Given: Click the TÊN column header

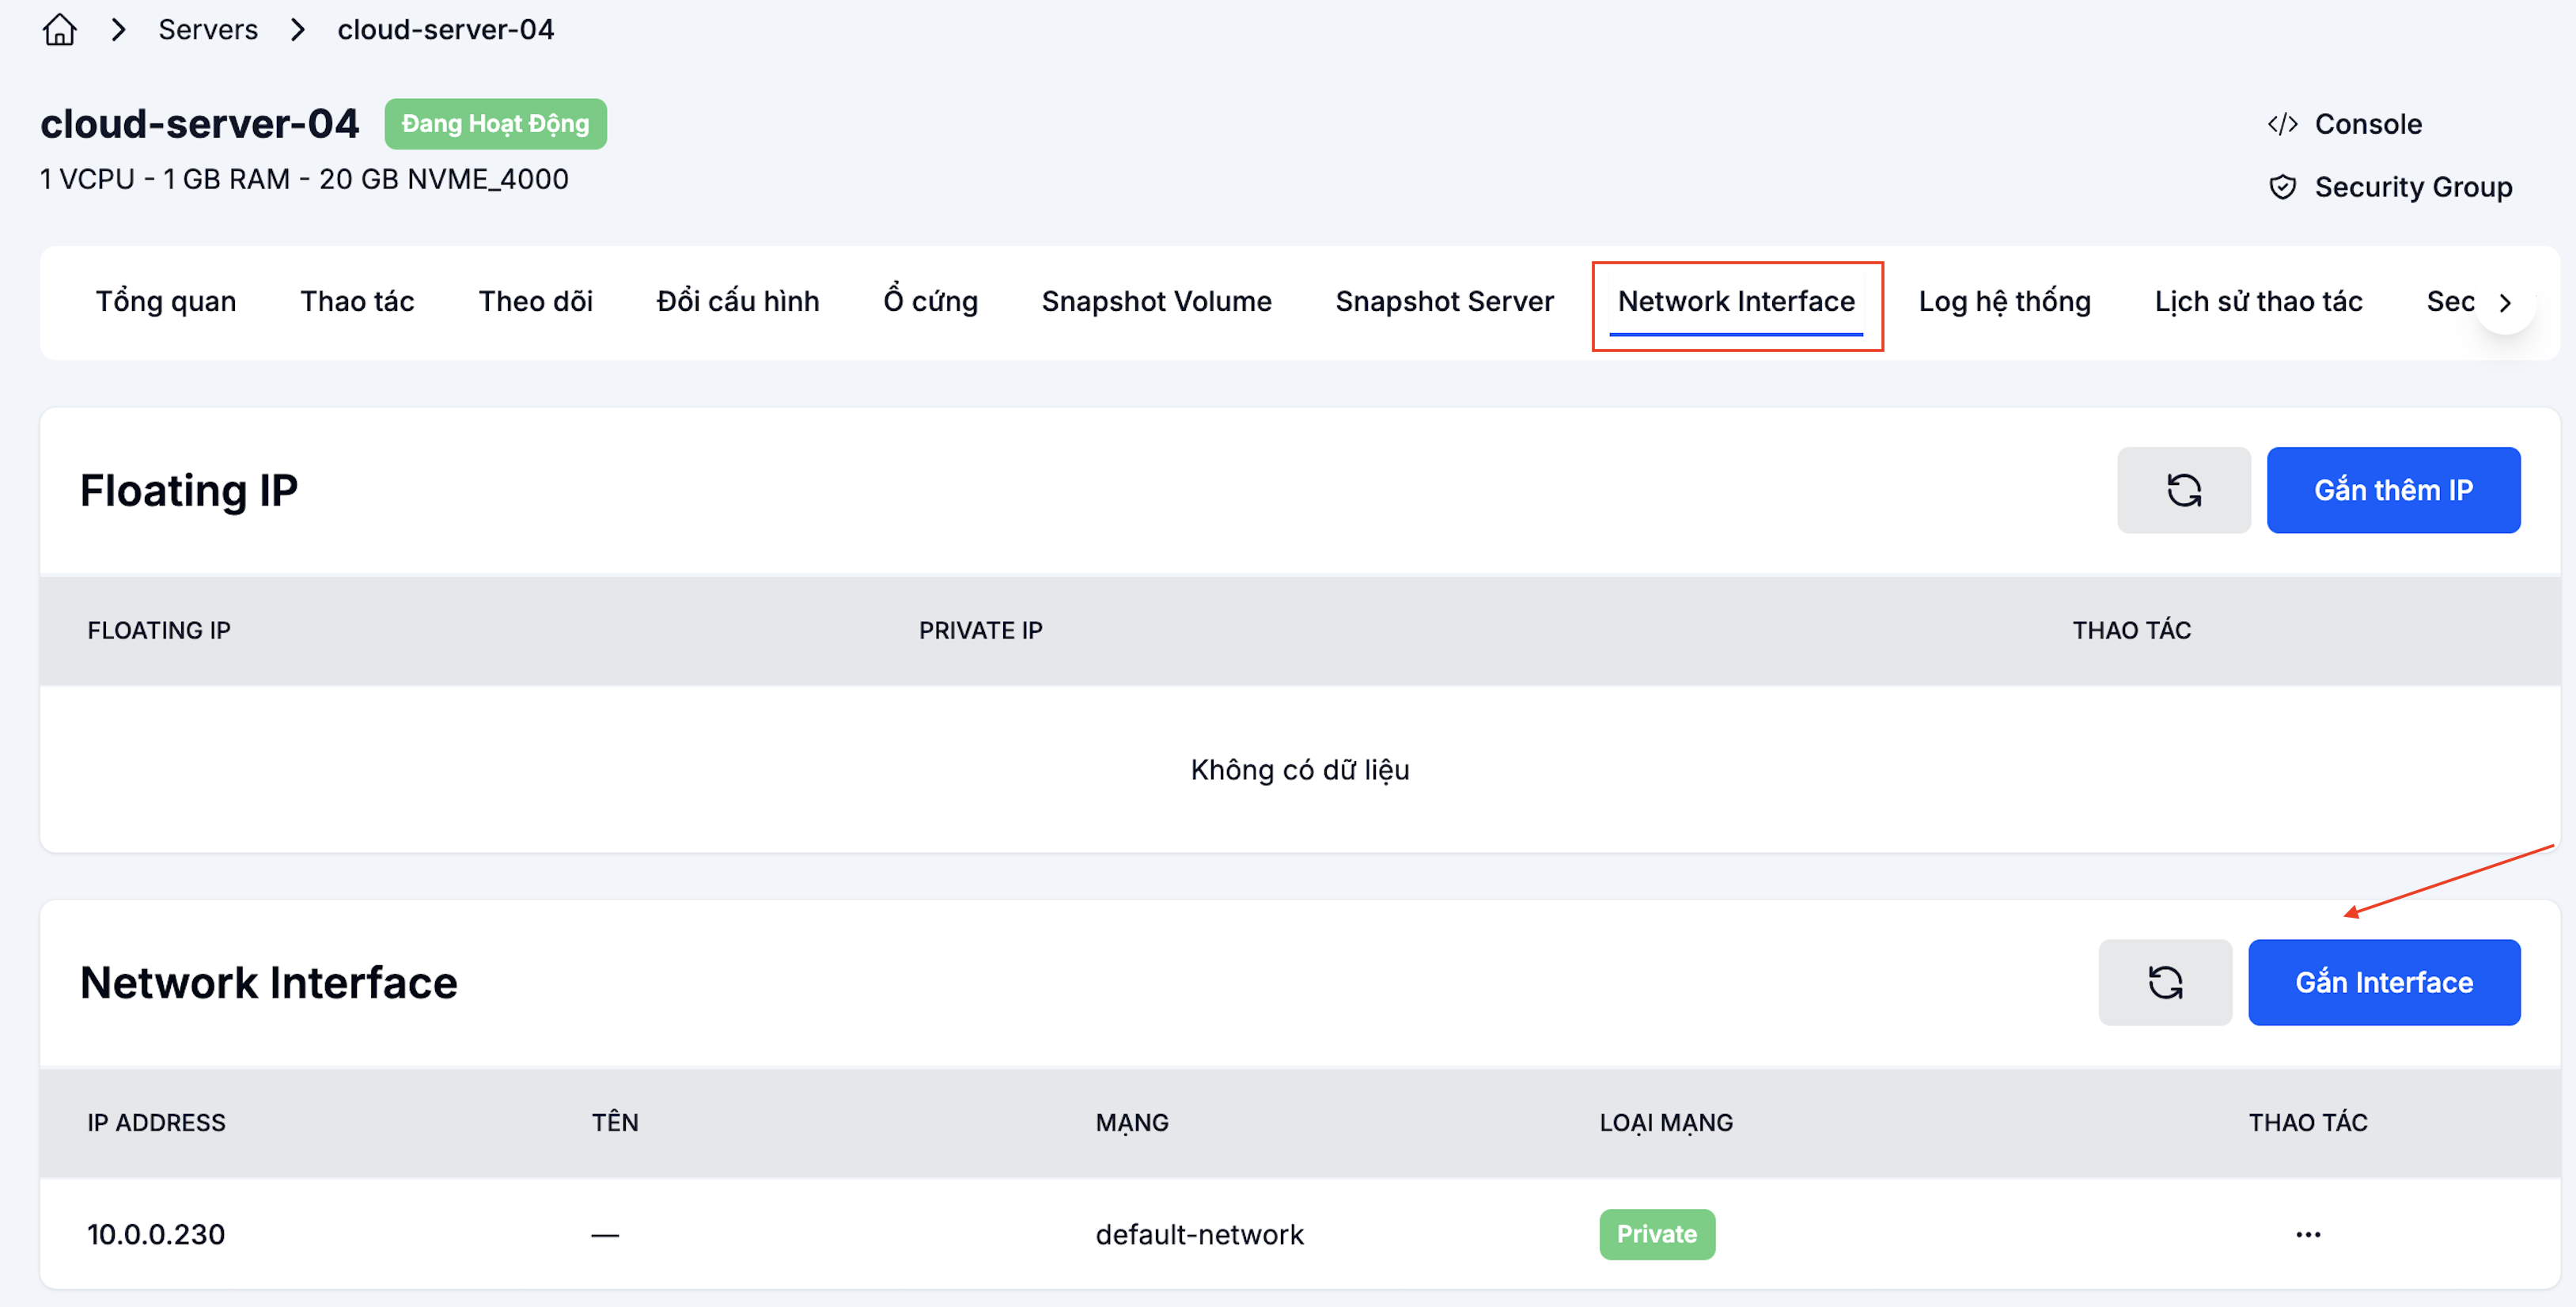Looking at the screenshot, I should 615,1122.
